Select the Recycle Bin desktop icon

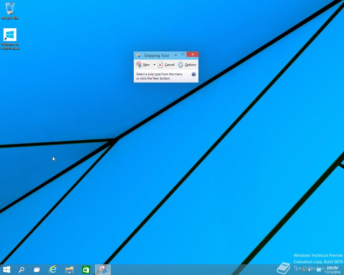pyautogui.click(x=10, y=11)
